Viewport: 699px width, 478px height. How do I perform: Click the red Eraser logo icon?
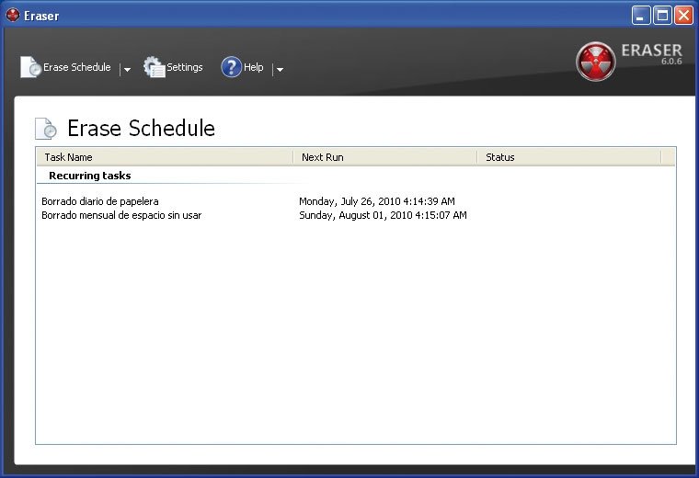(596, 62)
